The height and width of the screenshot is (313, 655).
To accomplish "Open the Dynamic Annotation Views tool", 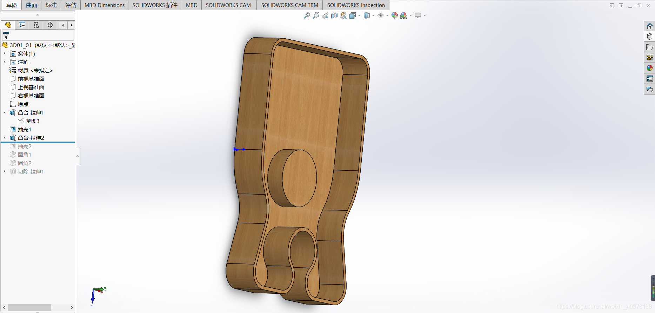I will coord(343,15).
